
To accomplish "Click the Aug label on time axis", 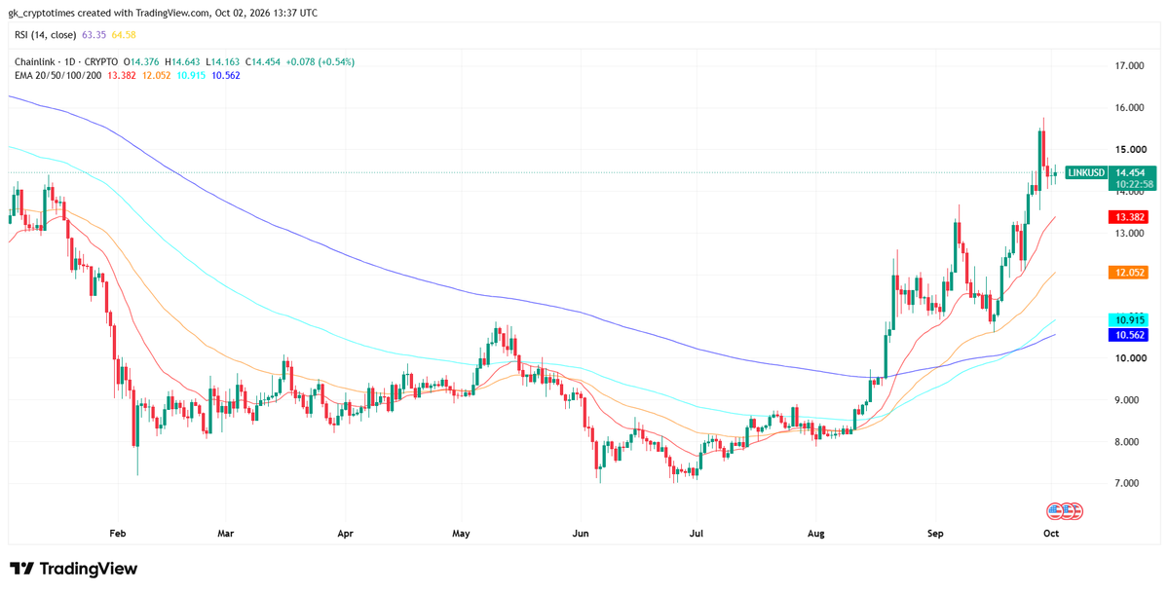I will coord(816,534).
